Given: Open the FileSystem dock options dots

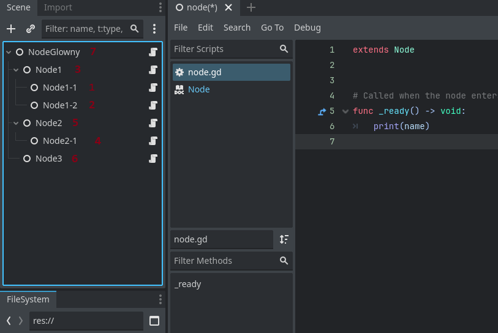Looking at the screenshot, I should tap(160, 299).
